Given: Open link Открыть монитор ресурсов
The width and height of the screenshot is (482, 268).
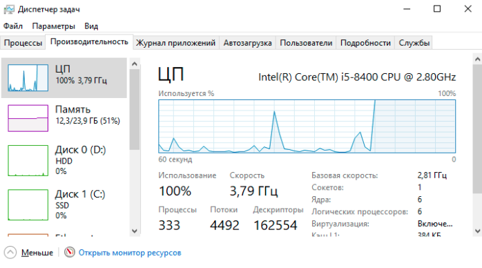Looking at the screenshot, I should click(130, 253).
